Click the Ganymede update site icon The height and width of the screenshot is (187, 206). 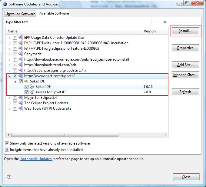[x=21, y=54]
